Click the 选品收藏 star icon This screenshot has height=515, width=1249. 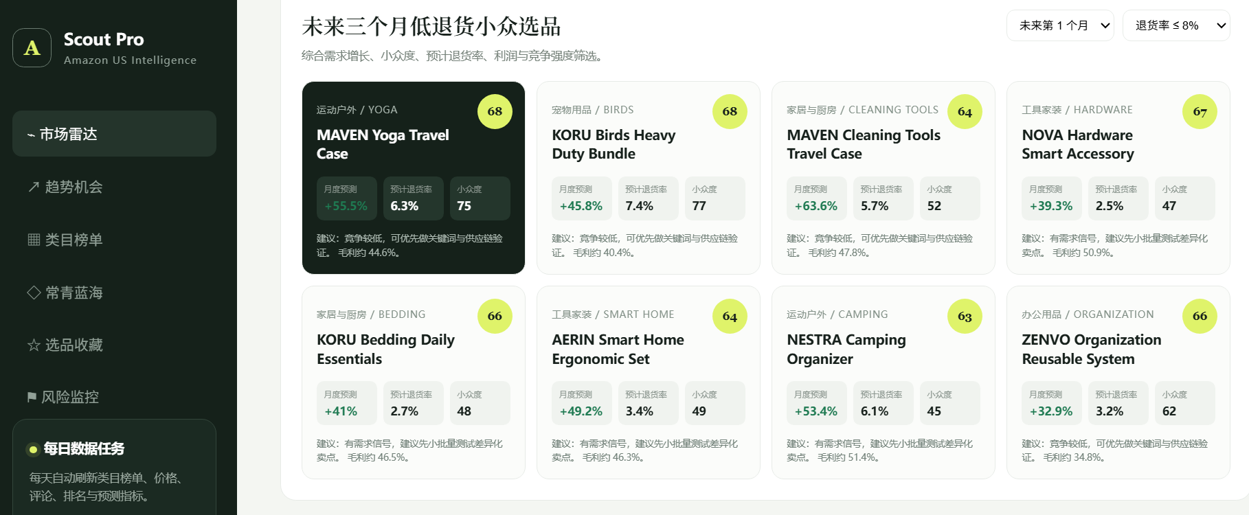point(34,345)
